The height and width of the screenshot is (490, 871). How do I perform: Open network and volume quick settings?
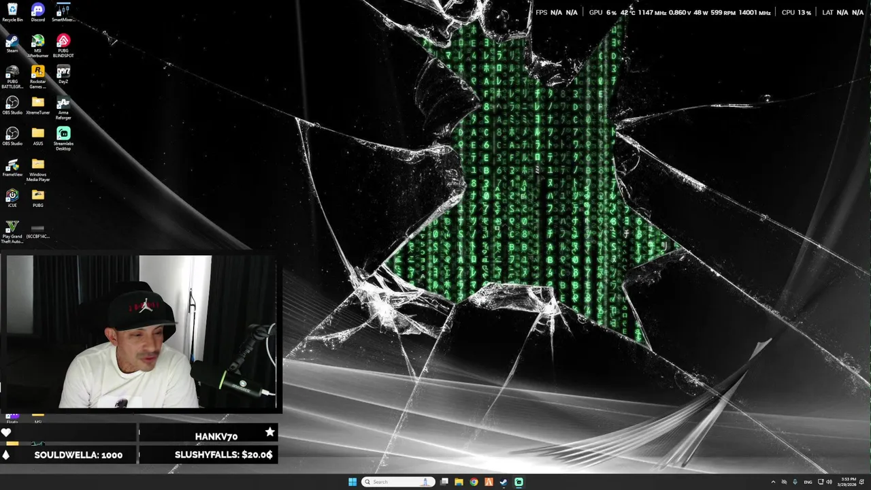[x=825, y=482]
